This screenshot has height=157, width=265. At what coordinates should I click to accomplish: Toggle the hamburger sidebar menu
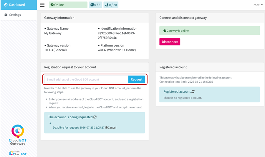pos(42,5)
